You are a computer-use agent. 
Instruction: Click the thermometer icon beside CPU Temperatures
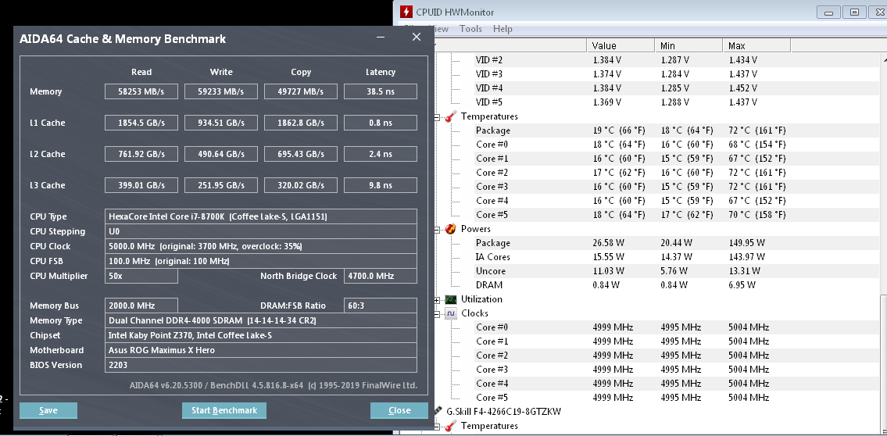[x=450, y=116]
